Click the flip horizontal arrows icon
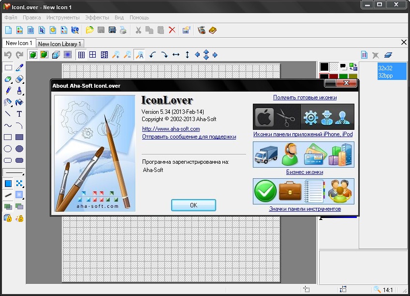Screen dimensions: 410x296 176,55
